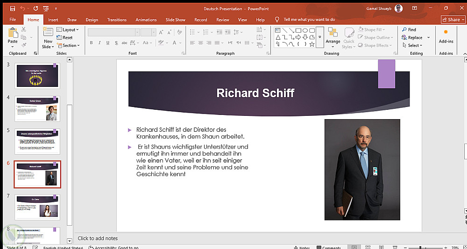Select slide 7 thumbnail in the slide panel
This screenshot has width=467, height=249.
pyautogui.click(x=37, y=207)
